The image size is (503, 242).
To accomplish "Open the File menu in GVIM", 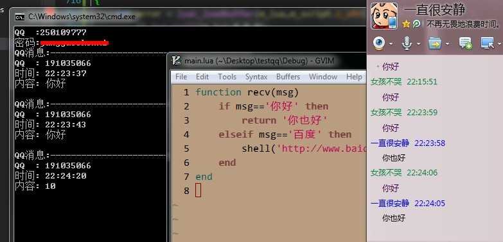I will [181, 77].
